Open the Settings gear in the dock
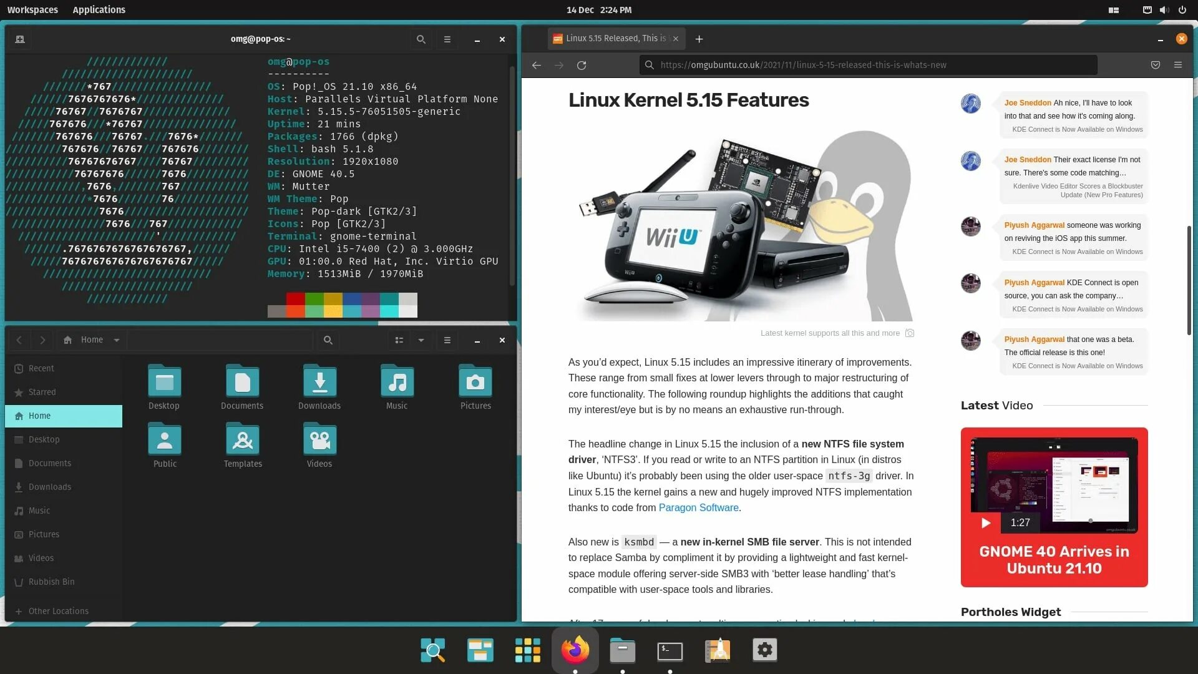 (764, 650)
